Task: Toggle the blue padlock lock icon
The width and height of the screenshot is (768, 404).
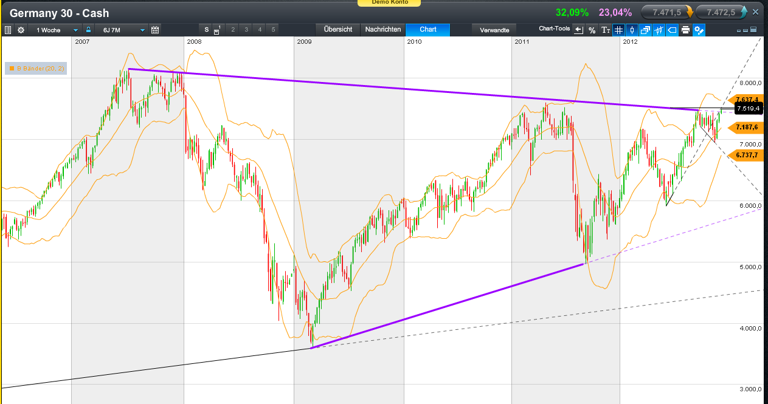Action: tap(88, 29)
